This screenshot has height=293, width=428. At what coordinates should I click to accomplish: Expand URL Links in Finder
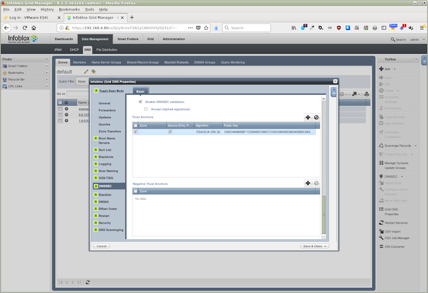point(47,86)
